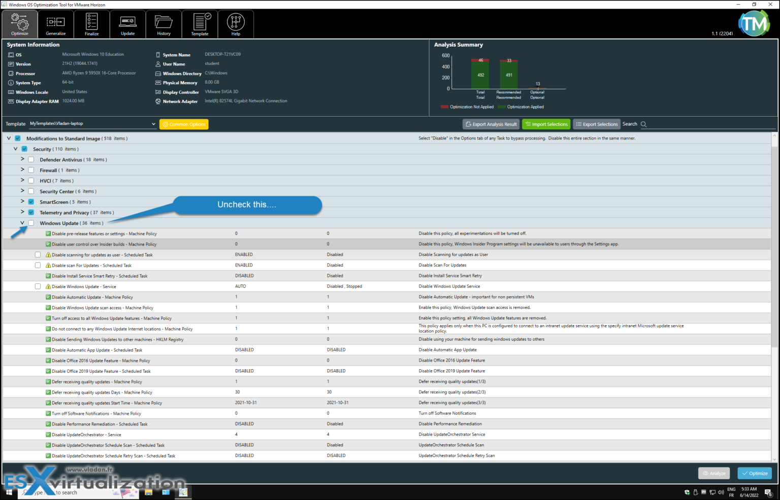Enable Disable Windows Update Service checkbox
Screen dimensions: 780x500
click(x=38, y=286)
